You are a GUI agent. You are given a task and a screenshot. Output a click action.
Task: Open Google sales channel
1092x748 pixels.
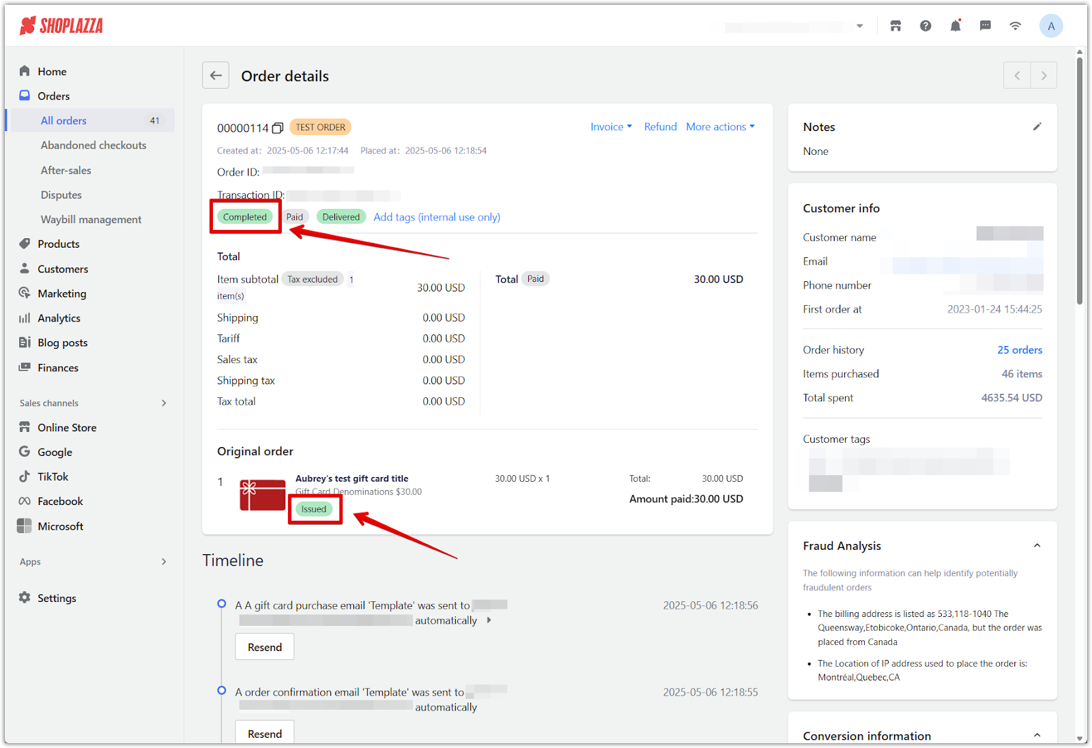click(55, 452)
